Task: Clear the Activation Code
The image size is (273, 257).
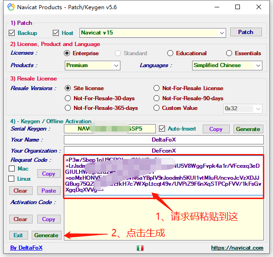Action: click(x=21, y=219)
